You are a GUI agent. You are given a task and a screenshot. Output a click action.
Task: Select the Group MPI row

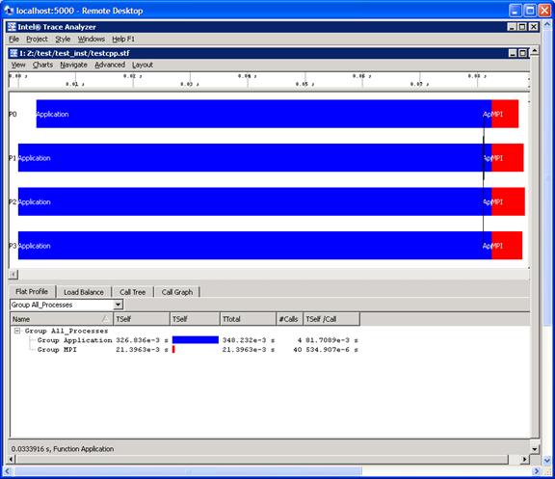coord(198,350)
